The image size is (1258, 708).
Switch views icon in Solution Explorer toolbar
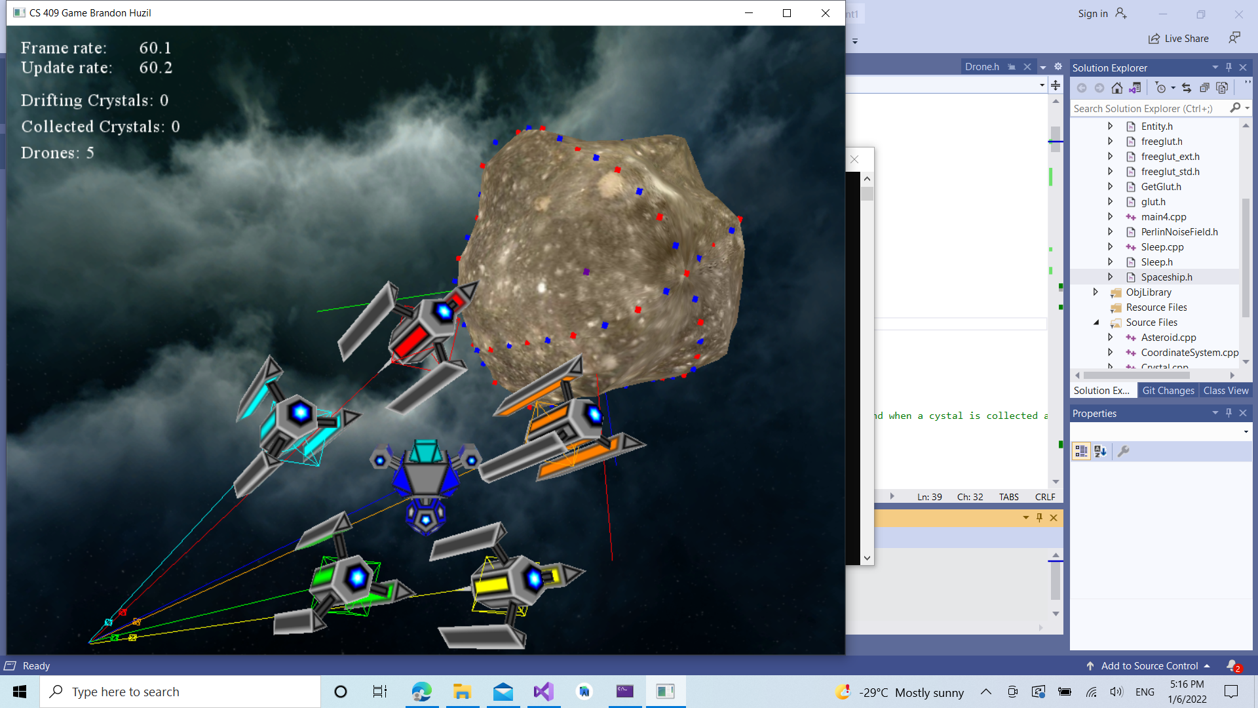(x=1135, y=88)
